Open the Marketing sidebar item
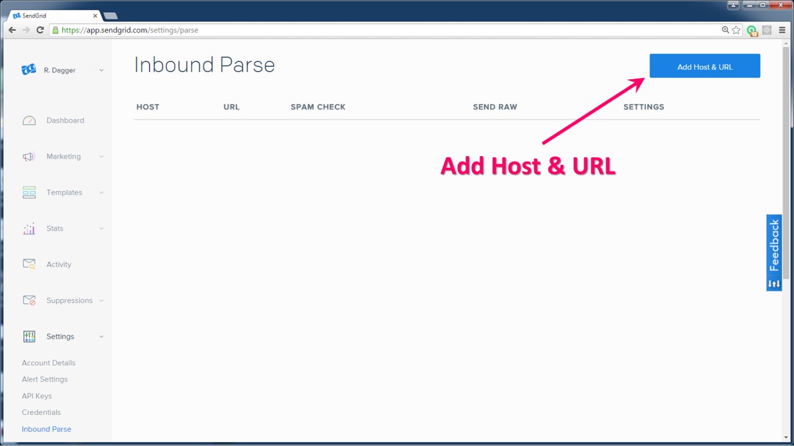794x446 pixels. click(63, 157)
